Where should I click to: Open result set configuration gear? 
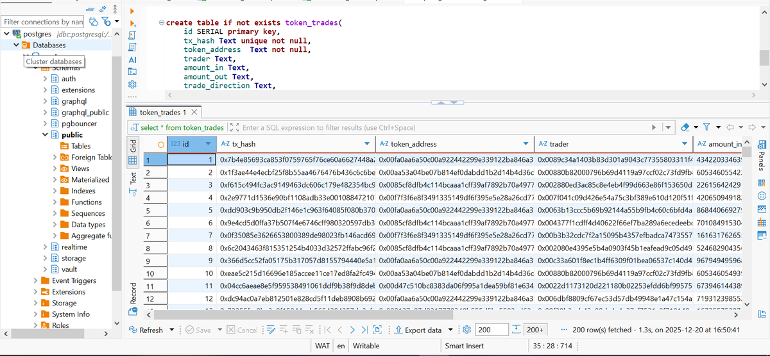pos(466,330)
